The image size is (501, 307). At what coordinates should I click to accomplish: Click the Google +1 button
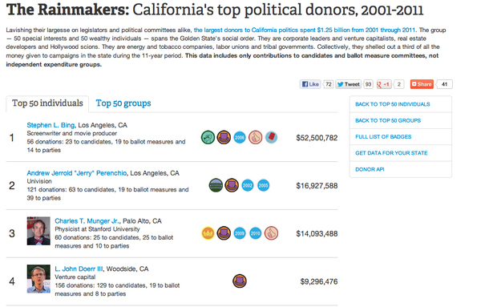point(383,84)
